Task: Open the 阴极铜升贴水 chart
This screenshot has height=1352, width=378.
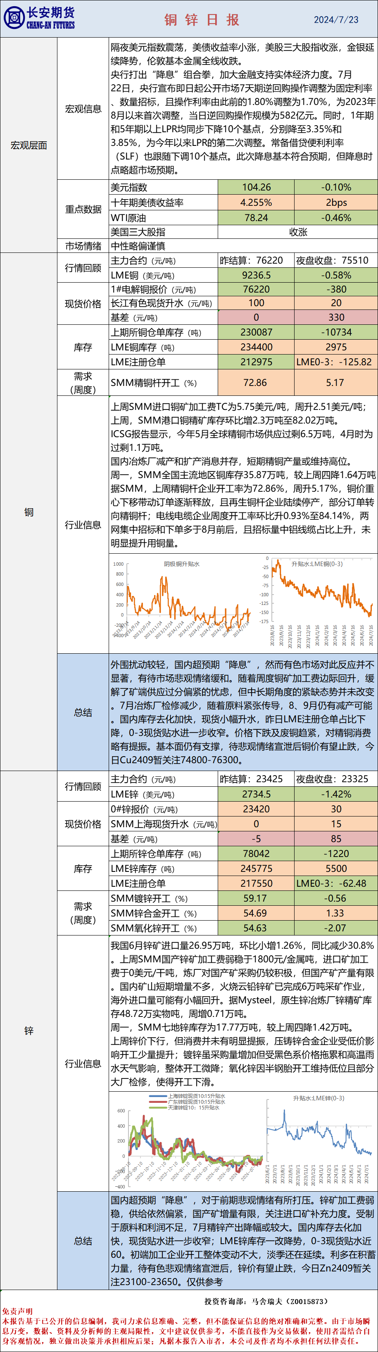Action: click(x=182, y=600)
